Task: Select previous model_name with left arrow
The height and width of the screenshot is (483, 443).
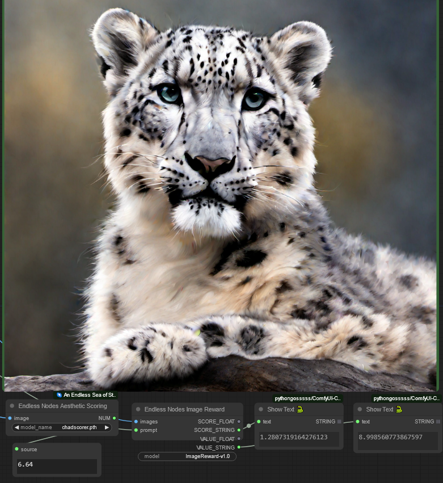Action: point(16,427)
